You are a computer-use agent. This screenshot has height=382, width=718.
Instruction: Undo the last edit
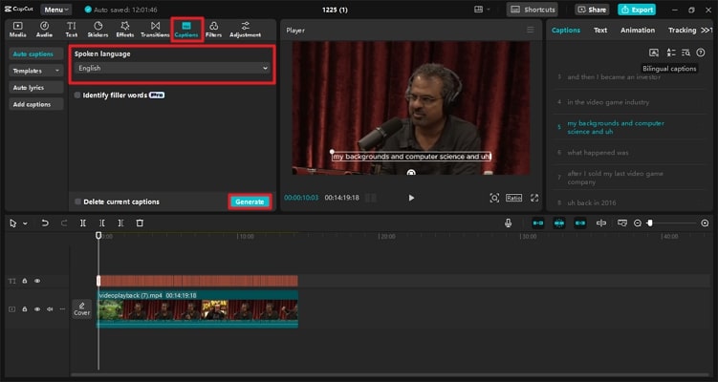pos(45,223)
